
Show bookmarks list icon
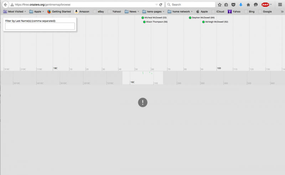click(226, 5)
